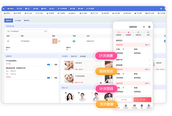The width and height of the screenshot is (172, 116).
Task: Open 开通会员 in the phone bottom bar
Action: pyautogui.click(x=126, y=106)
